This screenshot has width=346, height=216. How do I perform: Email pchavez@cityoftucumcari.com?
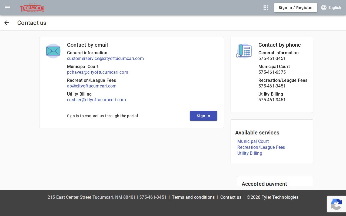click(x=98, y=72)
